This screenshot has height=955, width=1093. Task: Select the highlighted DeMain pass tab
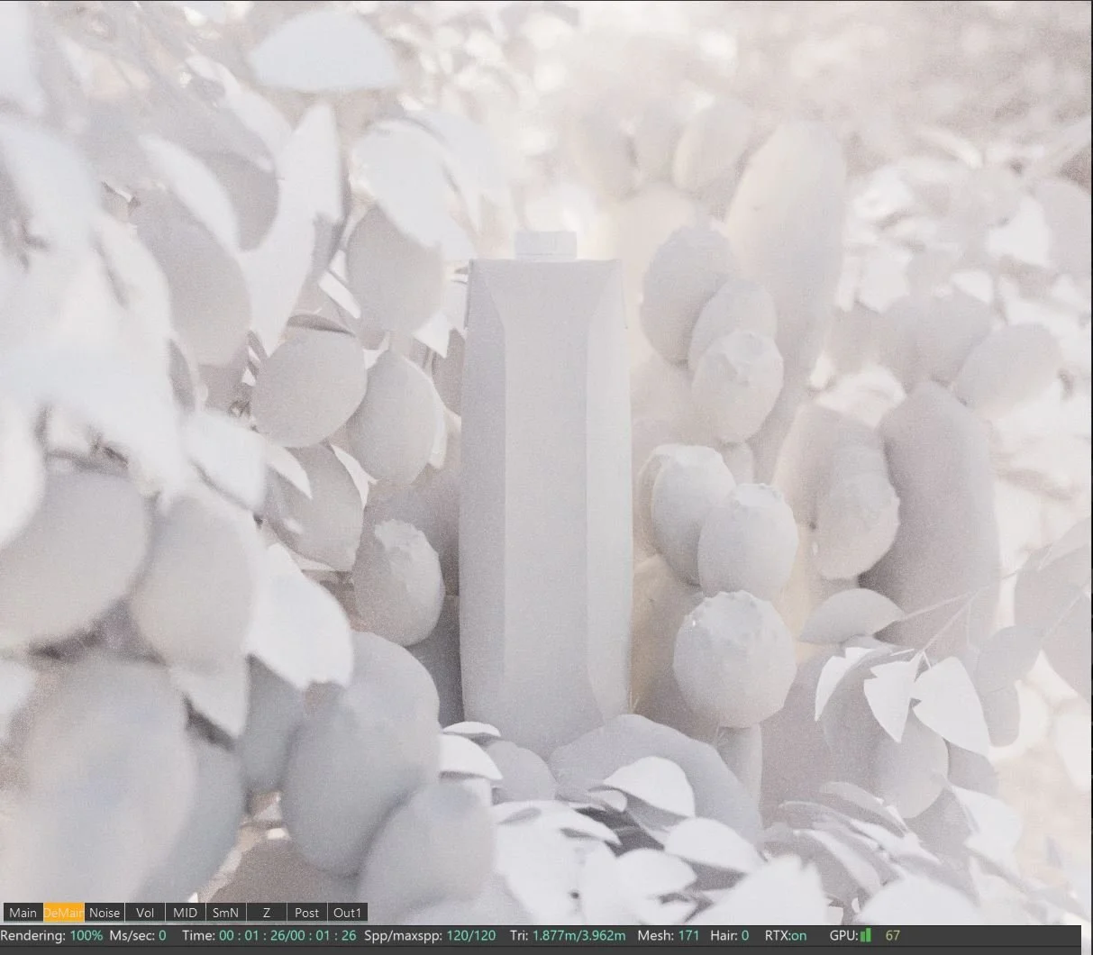(64, 913)
